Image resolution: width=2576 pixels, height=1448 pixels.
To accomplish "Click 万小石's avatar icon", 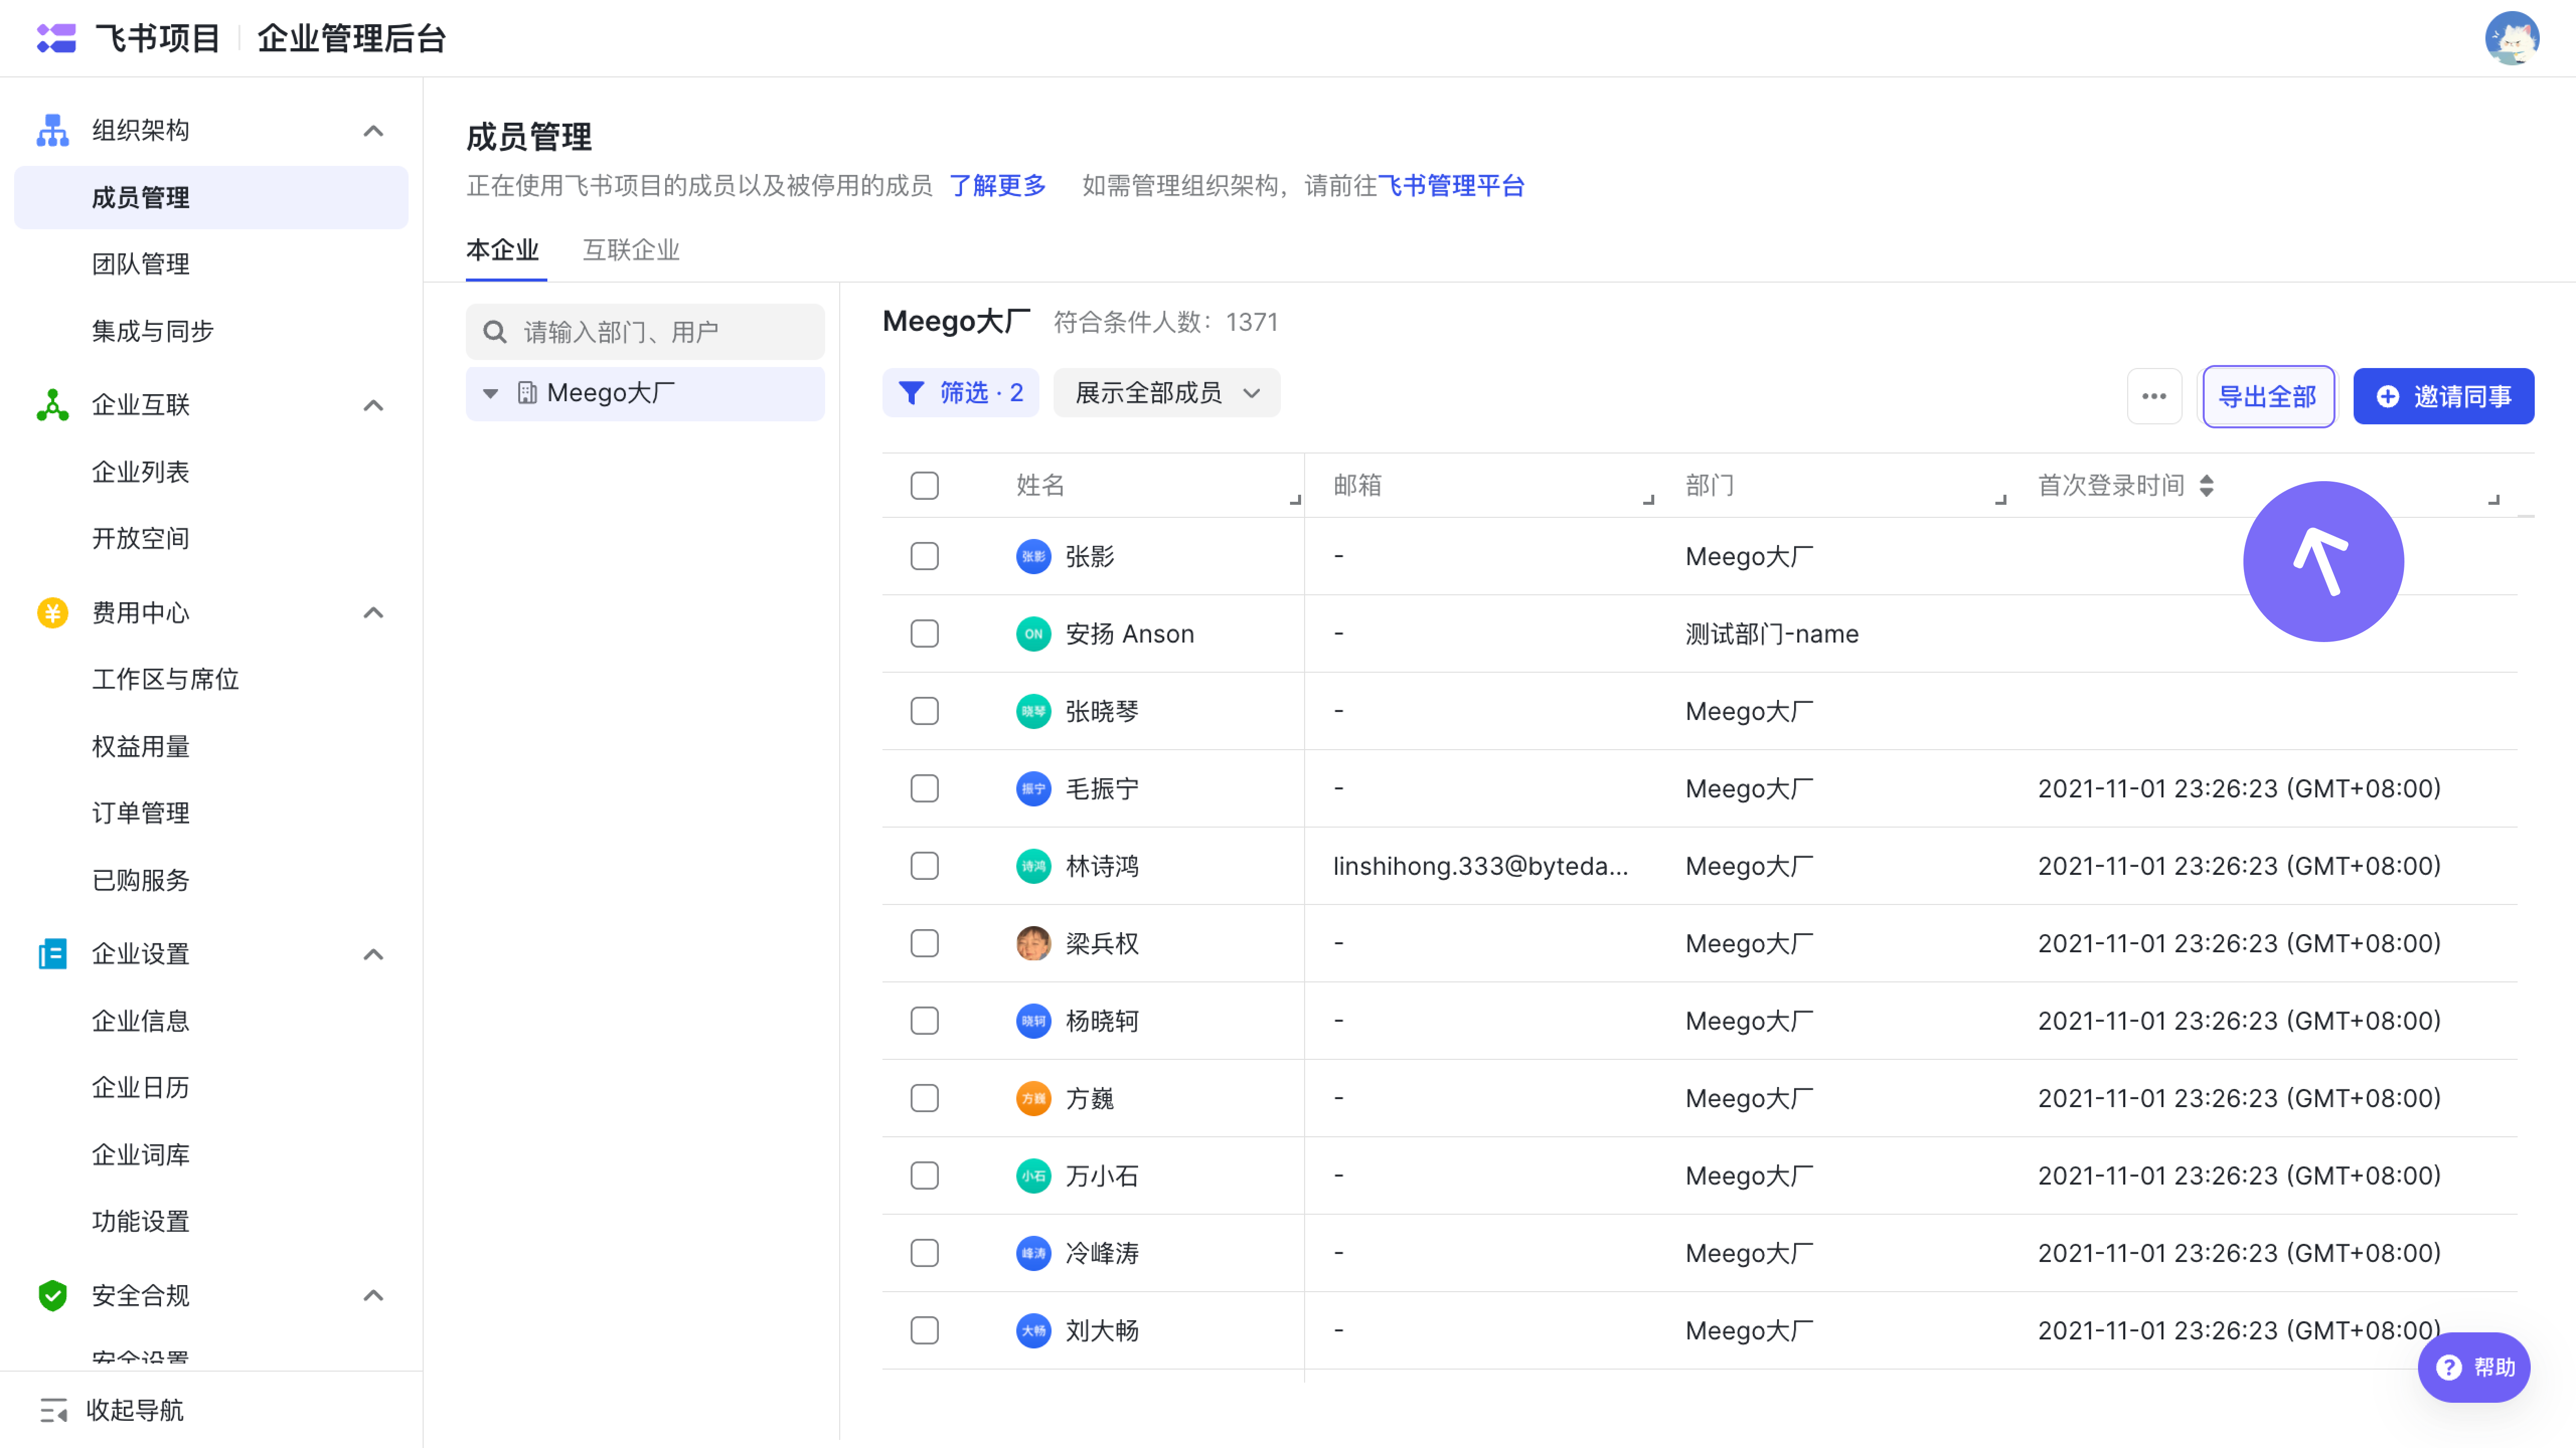I will click(x=1033, y=1176).
